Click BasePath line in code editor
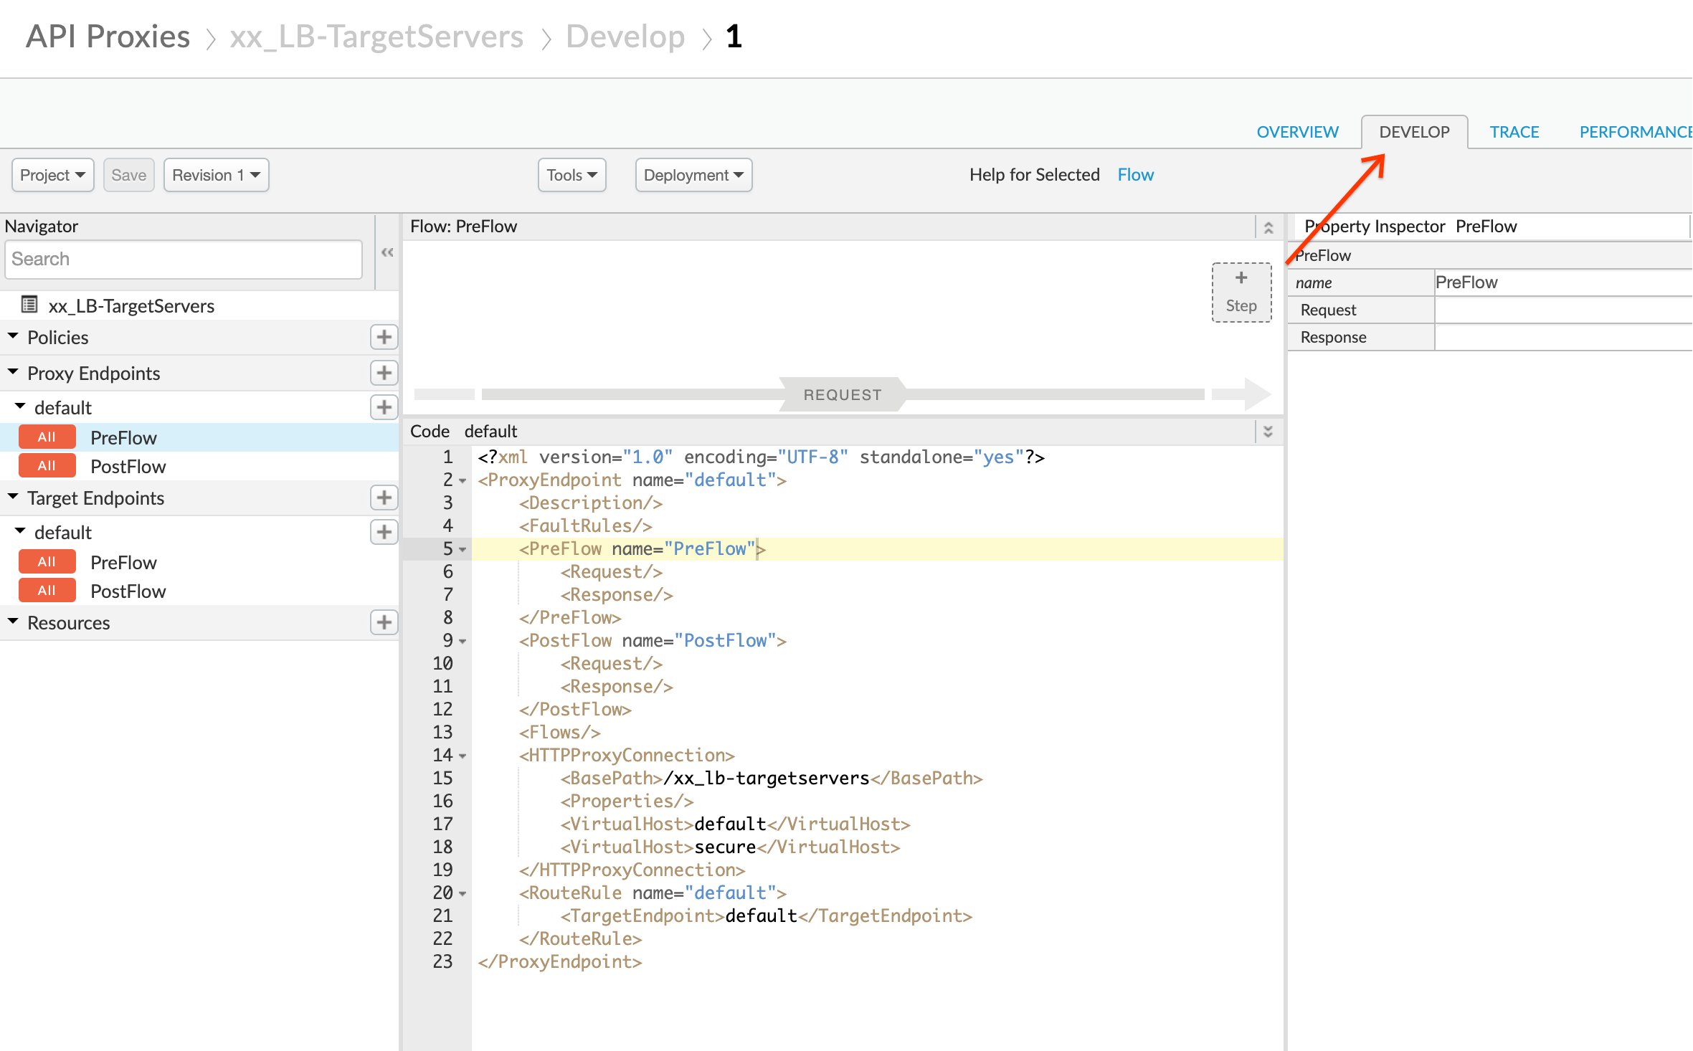 tap(772, 778)
